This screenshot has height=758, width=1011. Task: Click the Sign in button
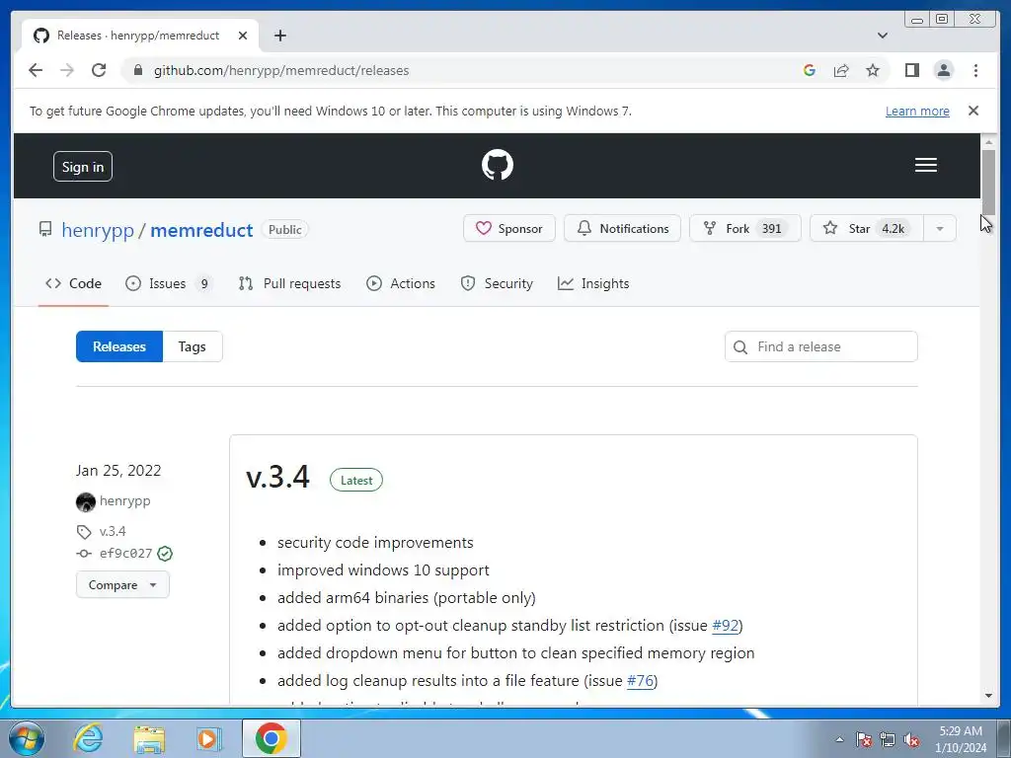pyautogui.click(x=83, y=167)
